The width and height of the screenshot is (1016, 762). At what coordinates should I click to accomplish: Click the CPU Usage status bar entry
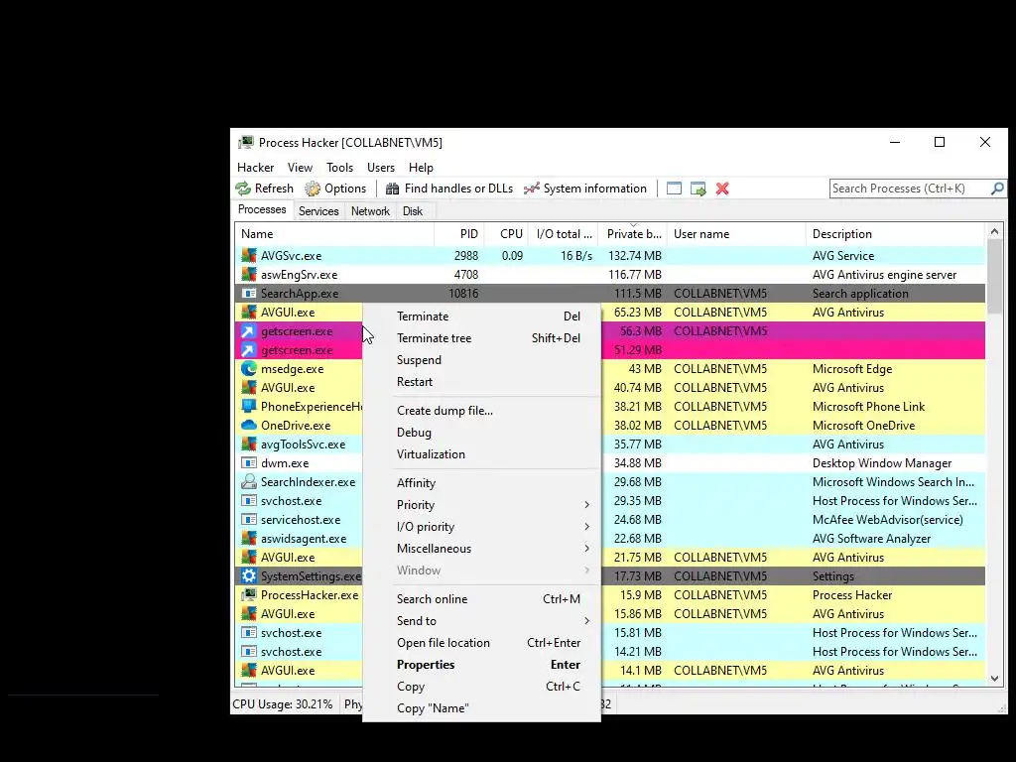click(x=283, y=704)
